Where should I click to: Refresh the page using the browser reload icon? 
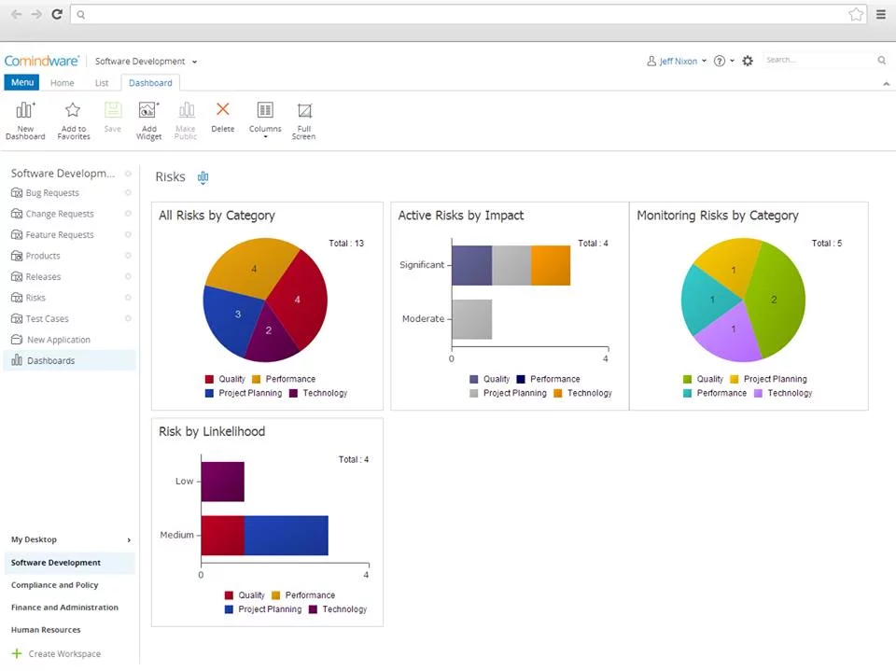click(56, 14)
